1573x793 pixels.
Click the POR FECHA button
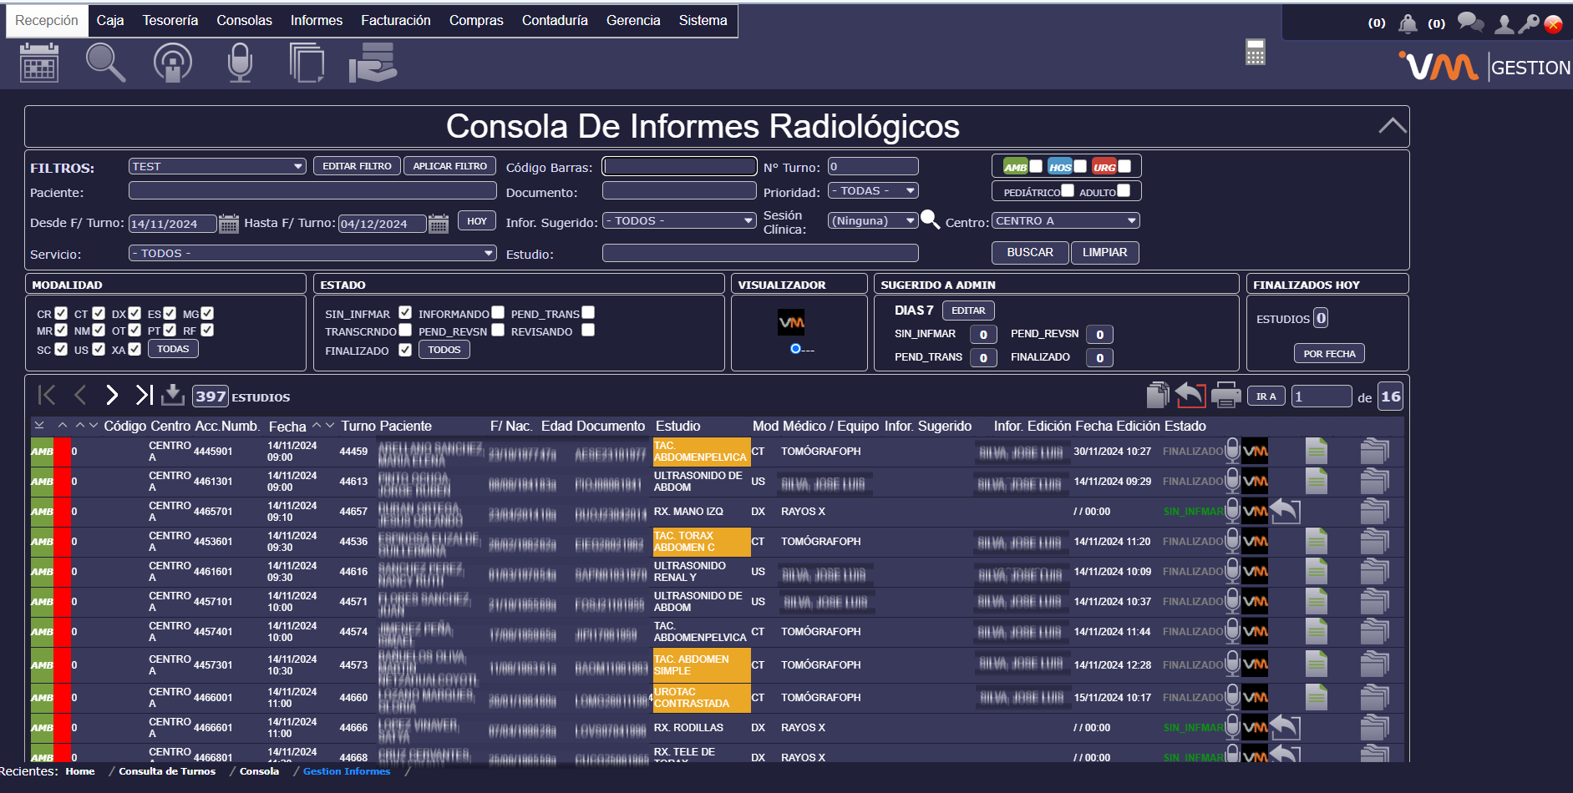[x=1330, y=353]
